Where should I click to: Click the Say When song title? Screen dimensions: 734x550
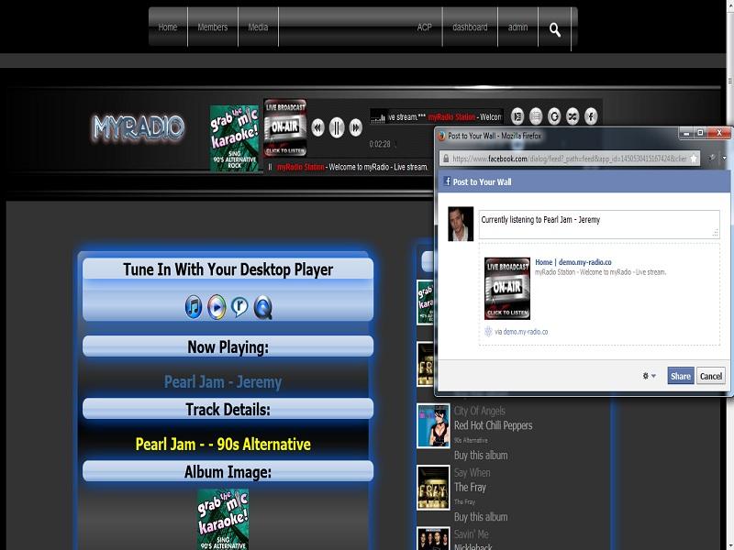click(x=472, y=473)
